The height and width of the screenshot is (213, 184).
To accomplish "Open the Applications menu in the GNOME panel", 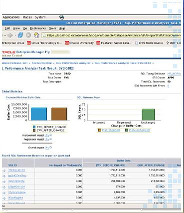I will (11, 17).
